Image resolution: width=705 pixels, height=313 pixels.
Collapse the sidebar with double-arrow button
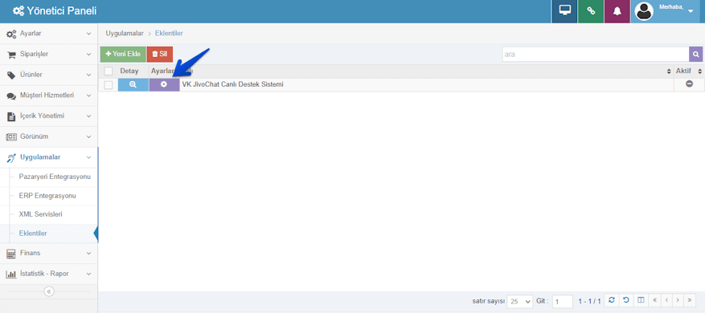click(49, 291)
